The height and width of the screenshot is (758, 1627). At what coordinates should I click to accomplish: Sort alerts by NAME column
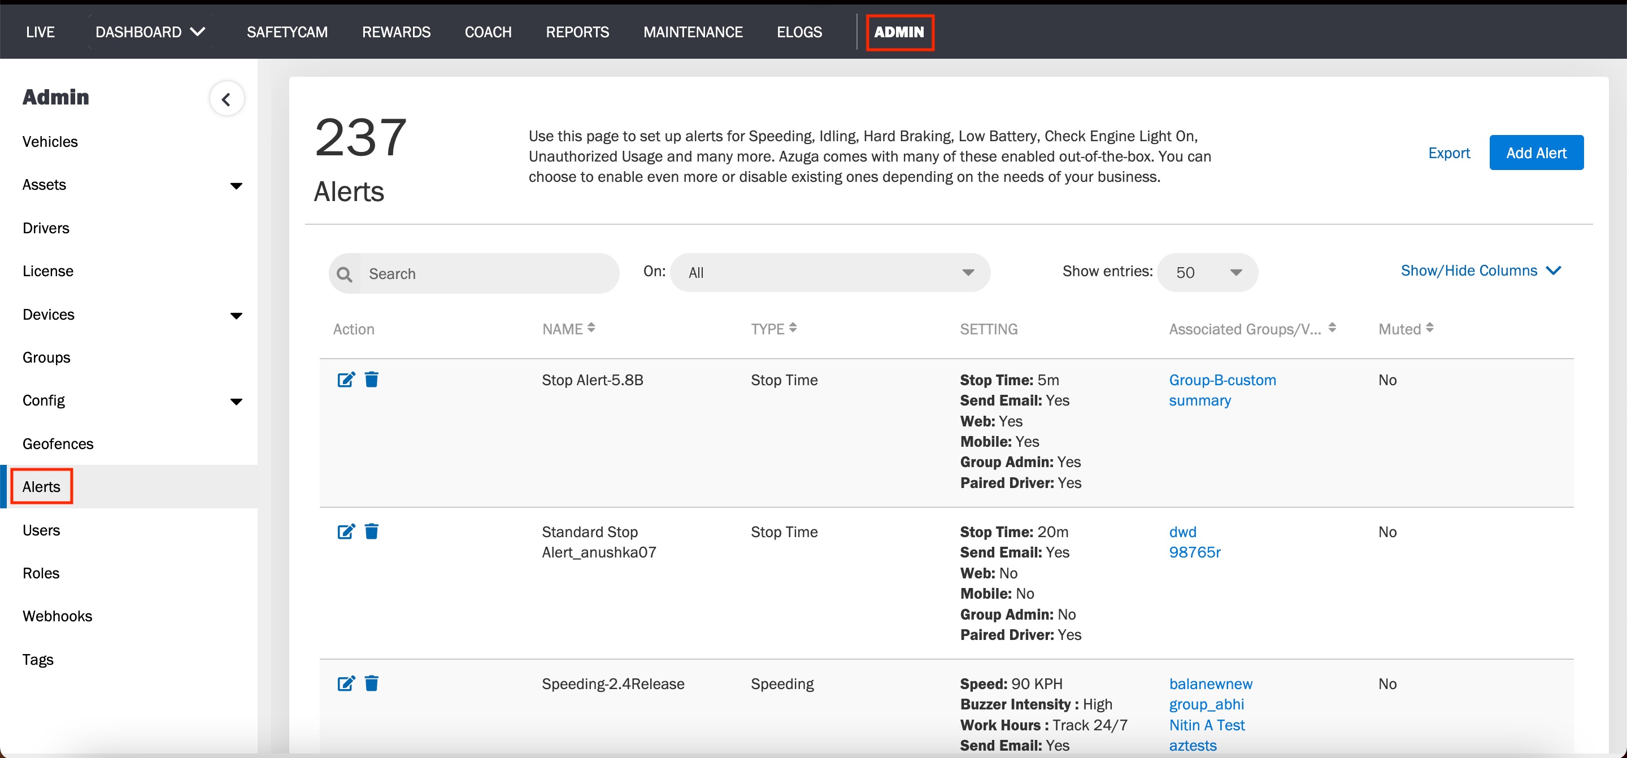click(591, 328)
